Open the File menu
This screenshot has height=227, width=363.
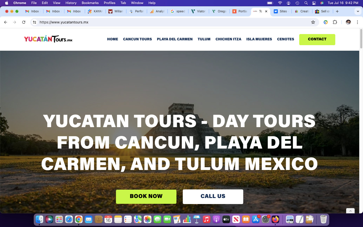[x=34, y=3]
